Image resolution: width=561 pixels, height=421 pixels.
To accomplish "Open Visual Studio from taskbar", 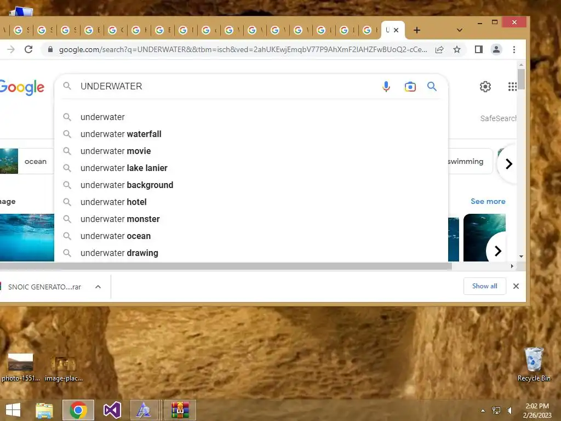I will [112, 410].
